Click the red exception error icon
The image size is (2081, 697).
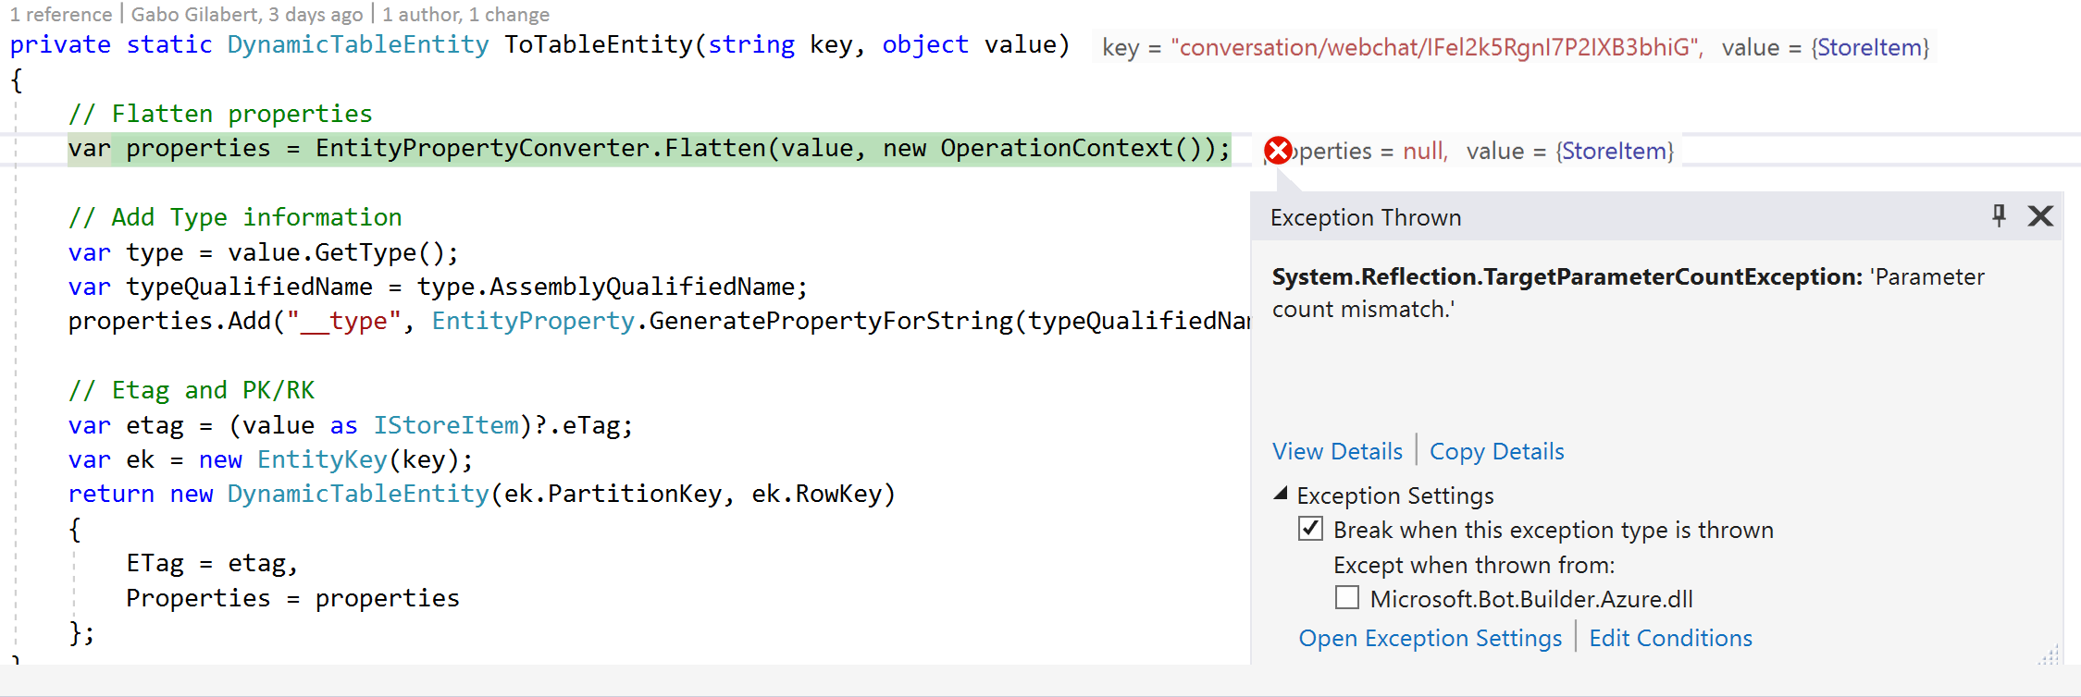point(1278,150)
